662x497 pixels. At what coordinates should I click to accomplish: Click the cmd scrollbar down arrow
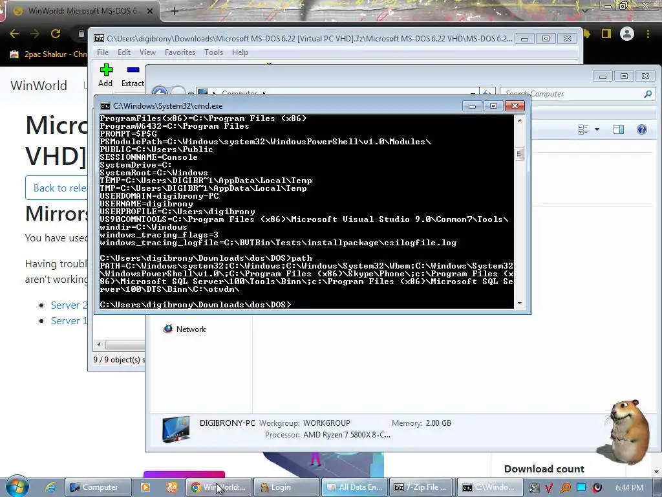[520, 304]
